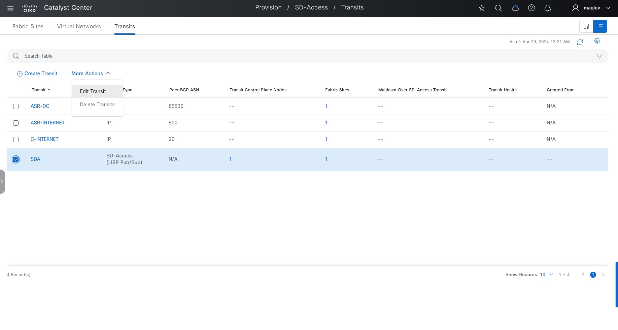Image resolution: width=618 pixels, height=330 pixels.
Task: Open the maglev user menu chevron
Action: pyautogui.click(x=608, y=8)
